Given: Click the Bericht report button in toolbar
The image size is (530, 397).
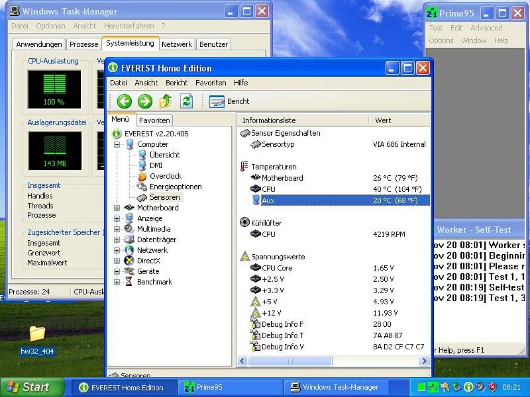Looking at the screenshot, I should (229, 101).
